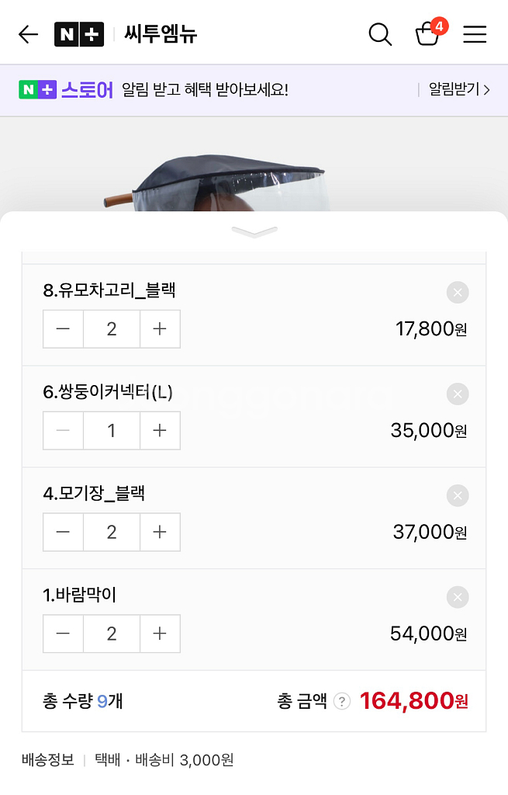Tap the 배송정보 shipping info label
The height and width of the screenshot is (795, 508).
pos(47,760)
